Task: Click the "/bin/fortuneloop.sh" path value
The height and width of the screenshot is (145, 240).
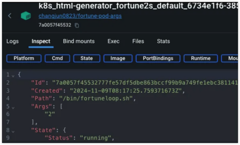Action: [x=96, y=98]
